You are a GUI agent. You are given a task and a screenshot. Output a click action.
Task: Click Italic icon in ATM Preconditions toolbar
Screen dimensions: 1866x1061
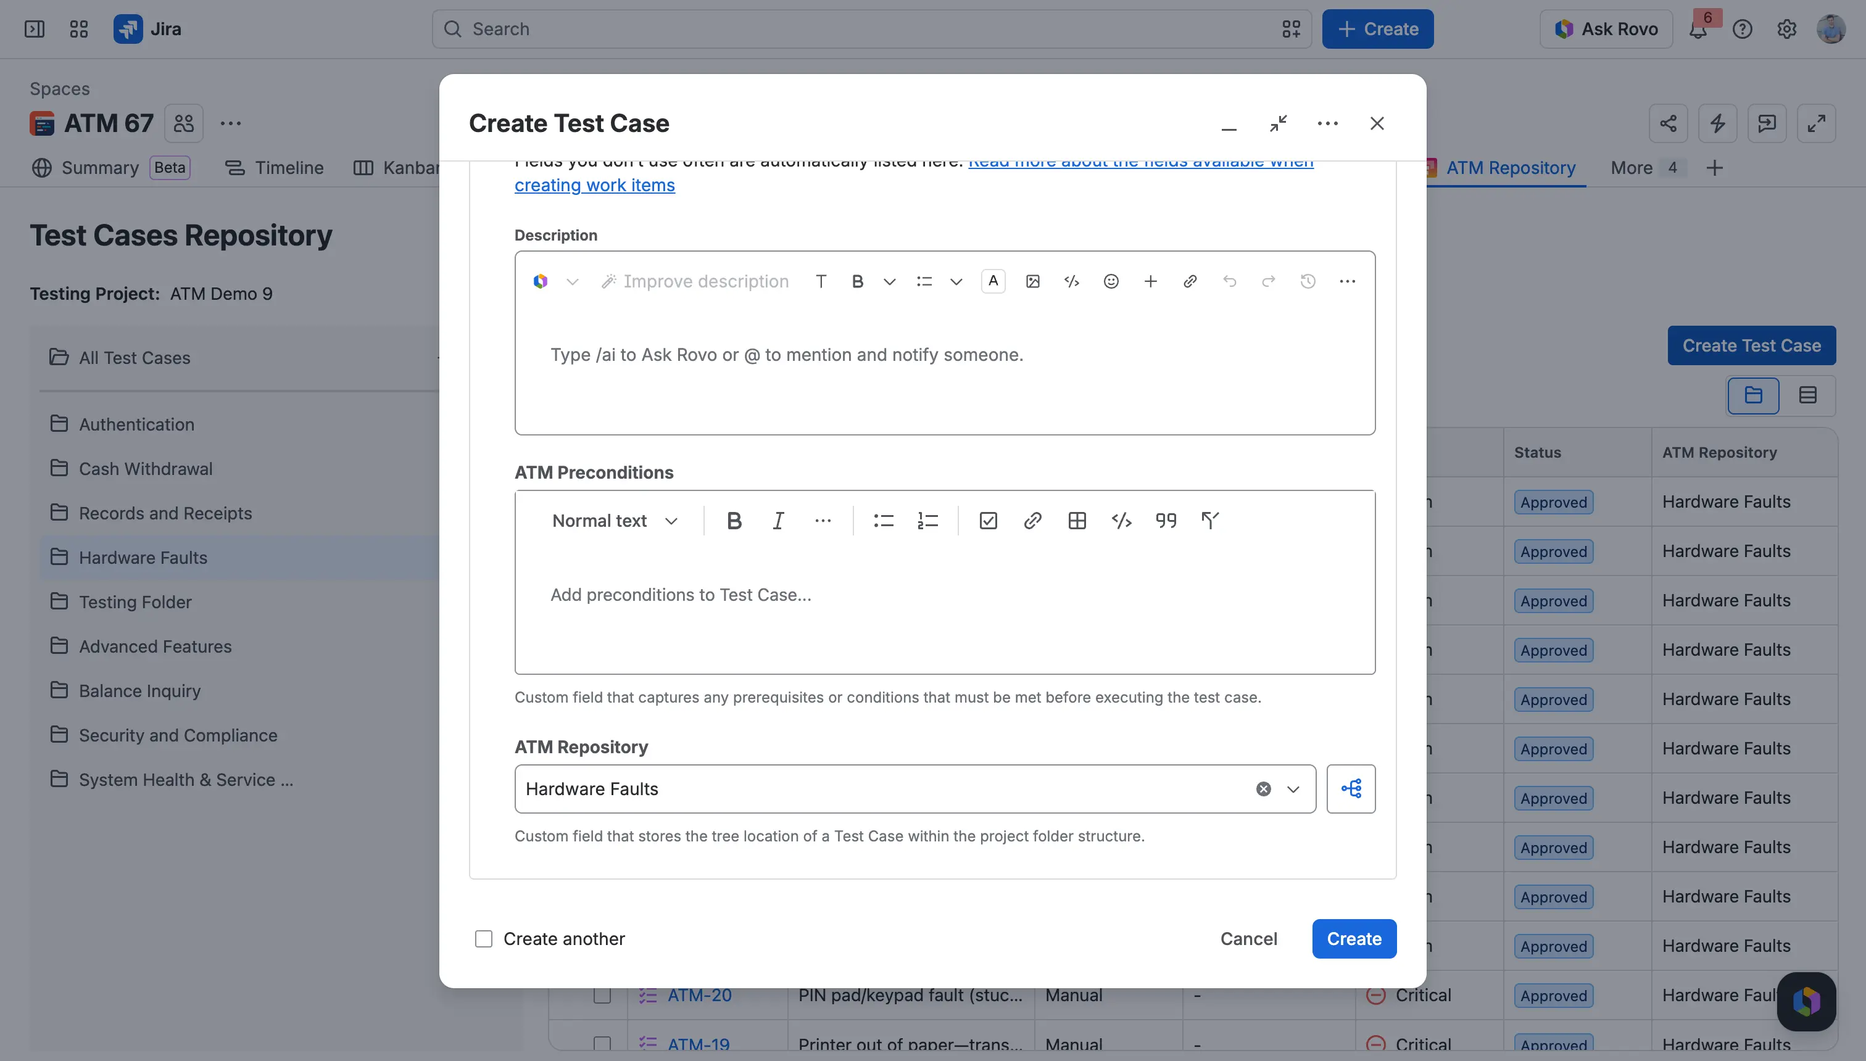click(777, 520)
